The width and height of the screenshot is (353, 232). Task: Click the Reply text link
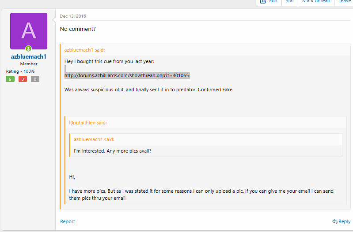(345, 221)
